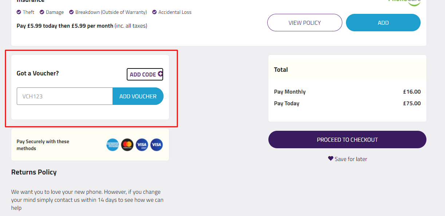445x216 pixels.
Task: Click ADD VOUCHER to apply code
Action: pos(138,96)
